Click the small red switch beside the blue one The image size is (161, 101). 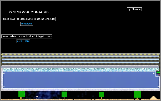pyautogui.click(x=159, y=75)
